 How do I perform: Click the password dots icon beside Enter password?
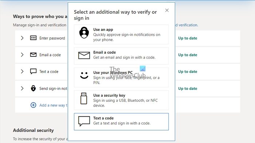point(34,38)
